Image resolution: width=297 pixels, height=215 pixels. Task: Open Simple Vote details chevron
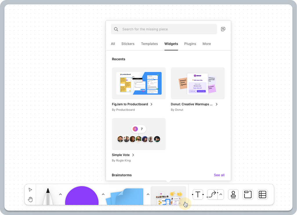[x=133, y=155]
